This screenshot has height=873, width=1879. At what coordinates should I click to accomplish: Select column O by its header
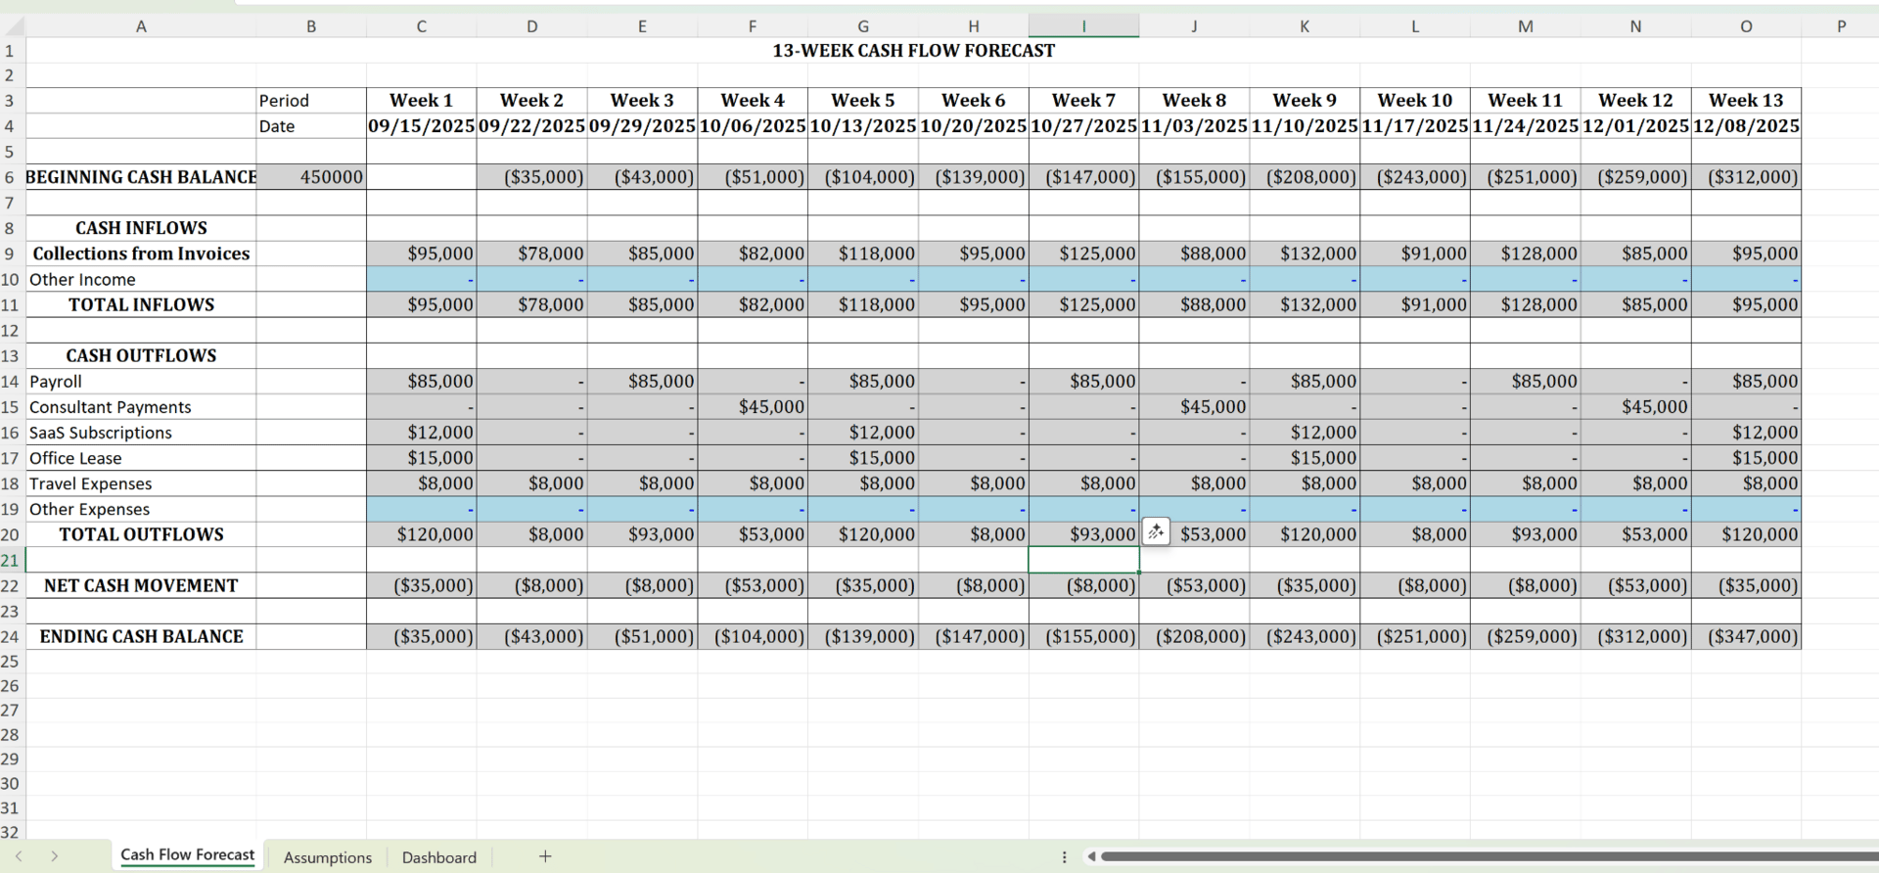pos(1746,26)
